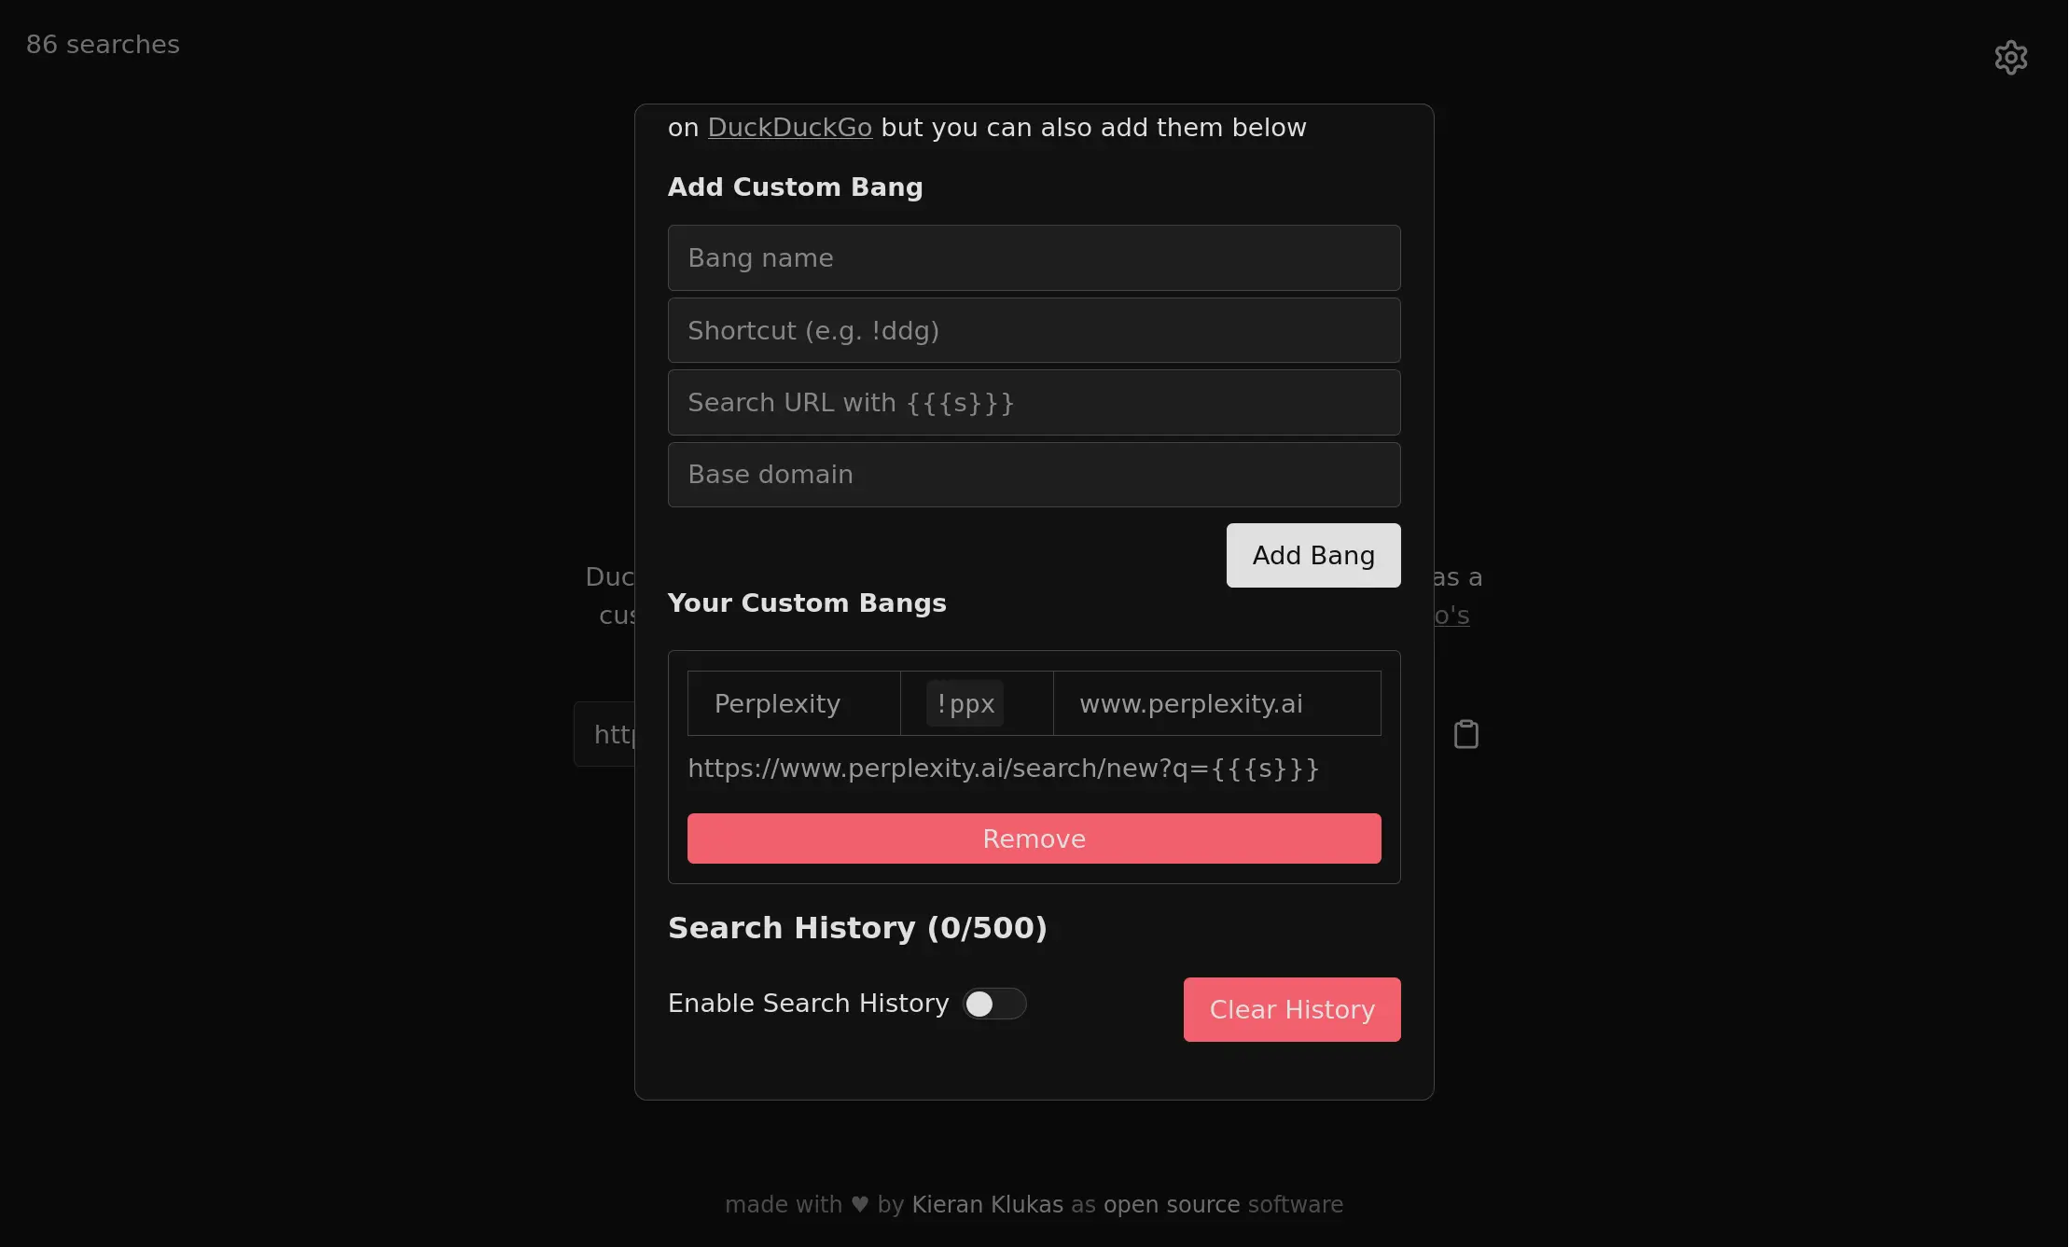Viewport: 2069px width, 1247px height.
Task: Click inside the Bang name field
Action: point(1034,257)
